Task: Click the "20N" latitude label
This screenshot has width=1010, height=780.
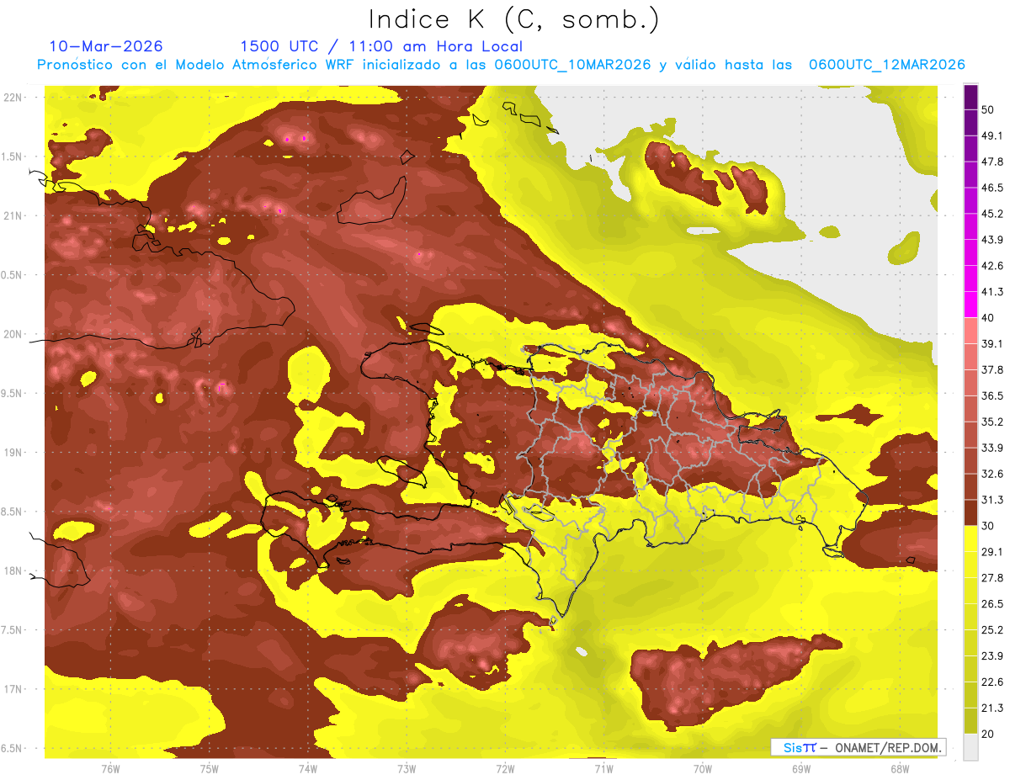Action: click(x=13, y=334)
